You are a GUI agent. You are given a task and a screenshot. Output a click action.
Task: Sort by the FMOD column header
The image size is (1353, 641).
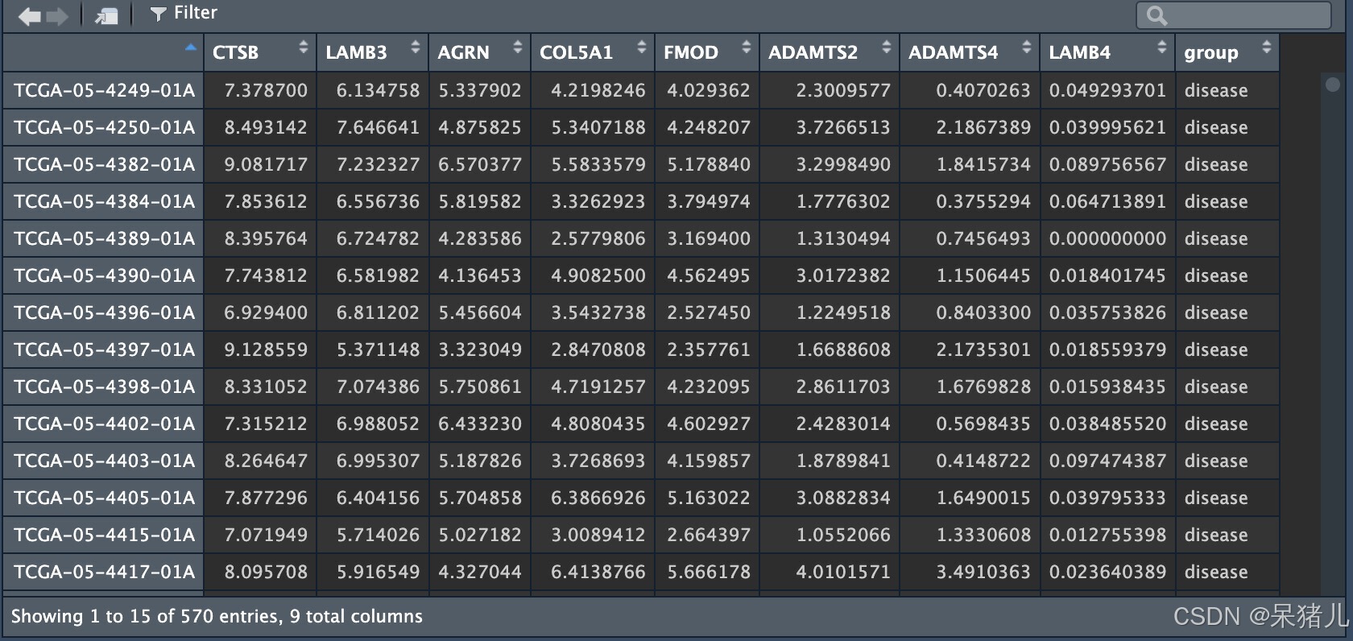pos(707,52)
